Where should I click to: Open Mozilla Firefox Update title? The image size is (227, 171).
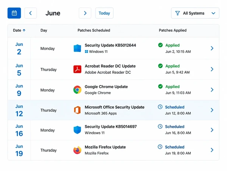[105, 147]
